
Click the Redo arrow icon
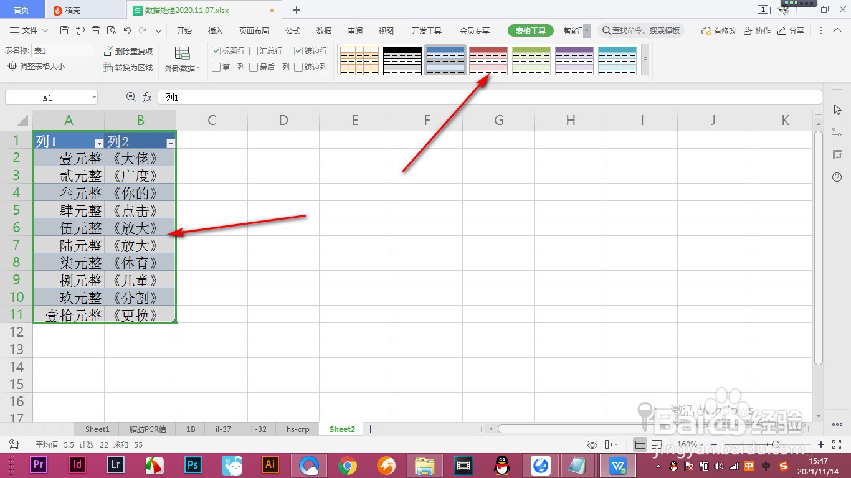pos(143,30)
